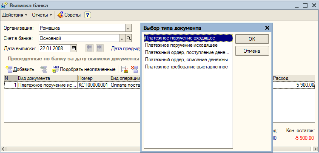Select Платежное поручение исходящее in list
The width and height of the screenshot is (319, 153).
tap(188, 45)
